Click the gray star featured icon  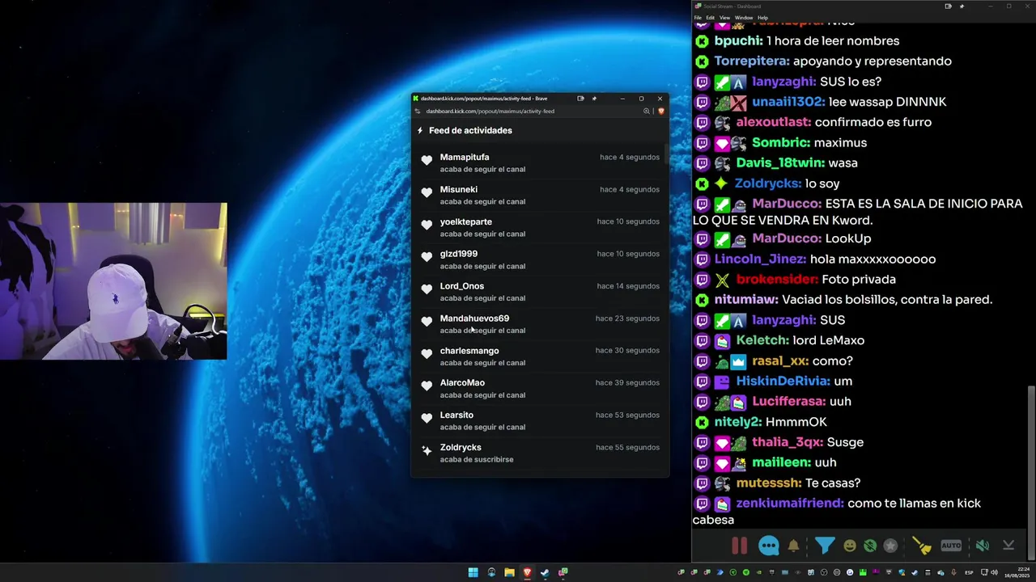890,546
